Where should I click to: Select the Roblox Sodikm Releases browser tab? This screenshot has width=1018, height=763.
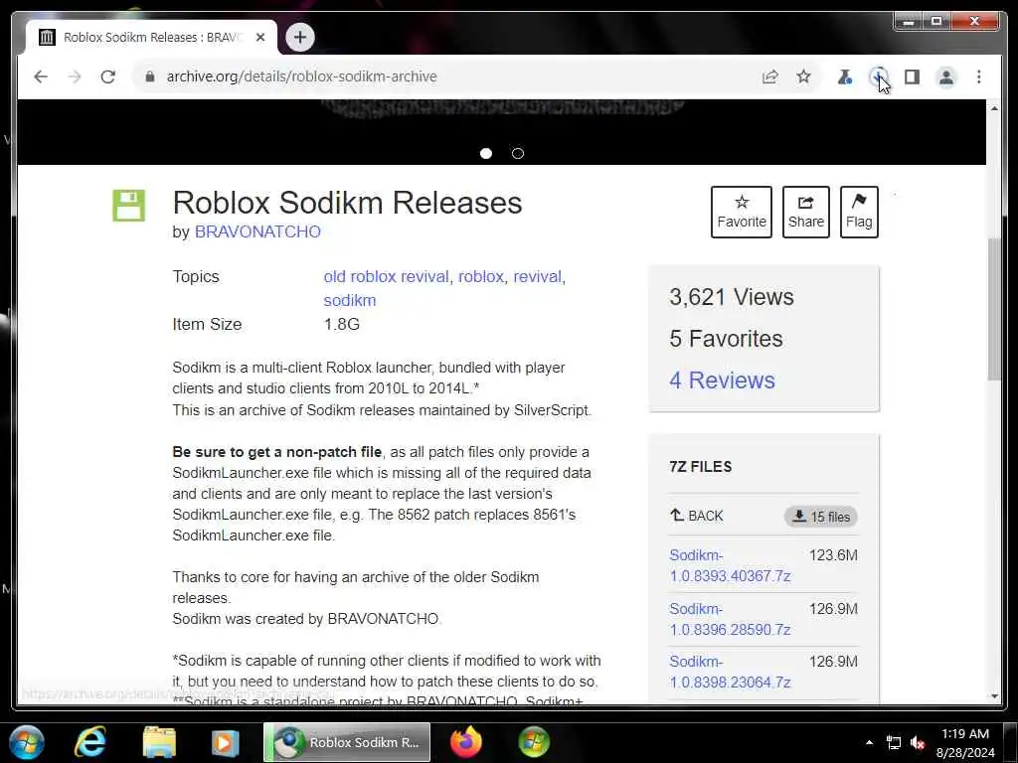[x=152, y=37]
